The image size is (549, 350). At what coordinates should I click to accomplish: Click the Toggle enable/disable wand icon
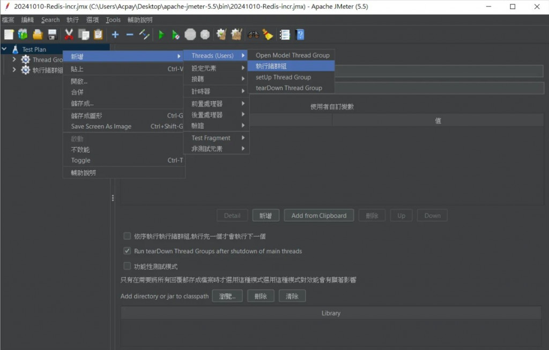(144, 35)
